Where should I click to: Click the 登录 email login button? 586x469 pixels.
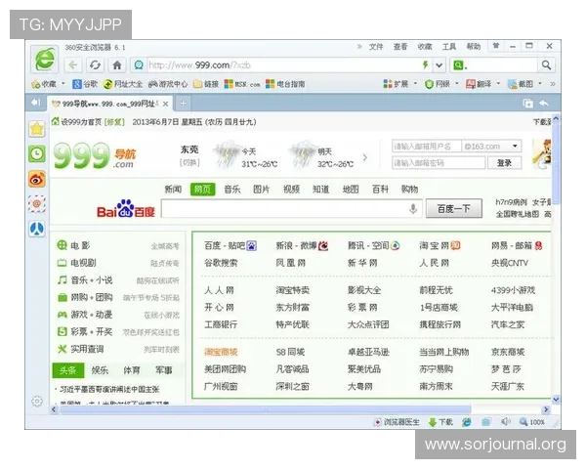coord(504,163)
